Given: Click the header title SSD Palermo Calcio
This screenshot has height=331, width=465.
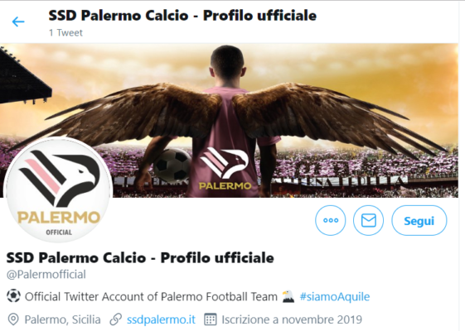Looking at the screenshot, I should tap(182, 16).
